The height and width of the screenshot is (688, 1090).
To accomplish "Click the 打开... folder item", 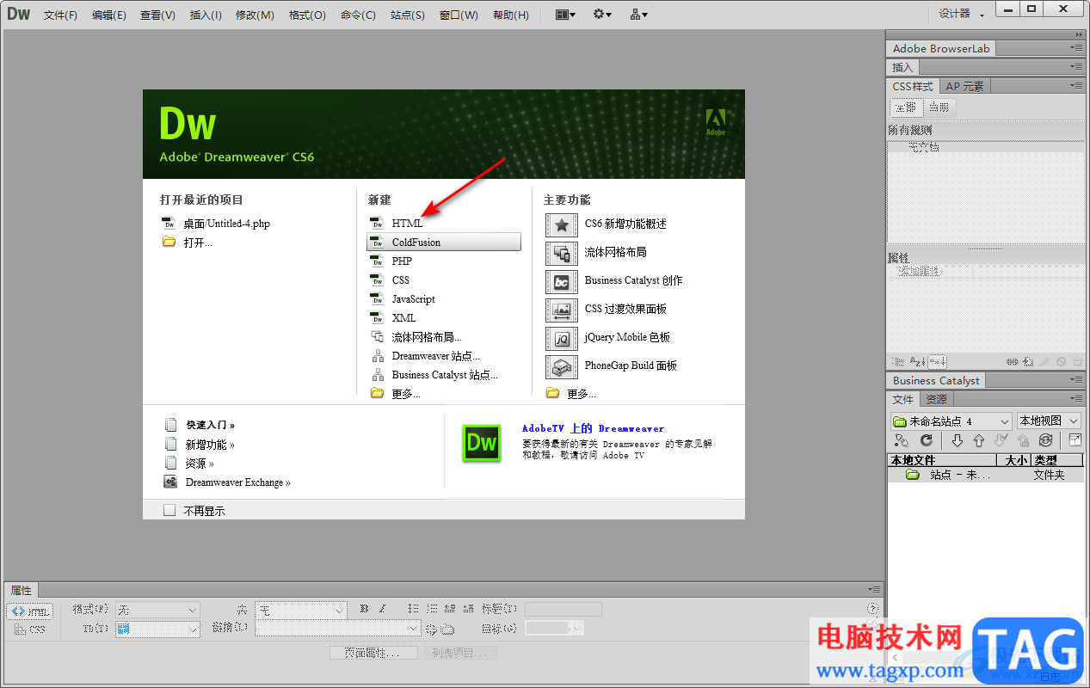I will pyautogui.click(x=198, y=243).
